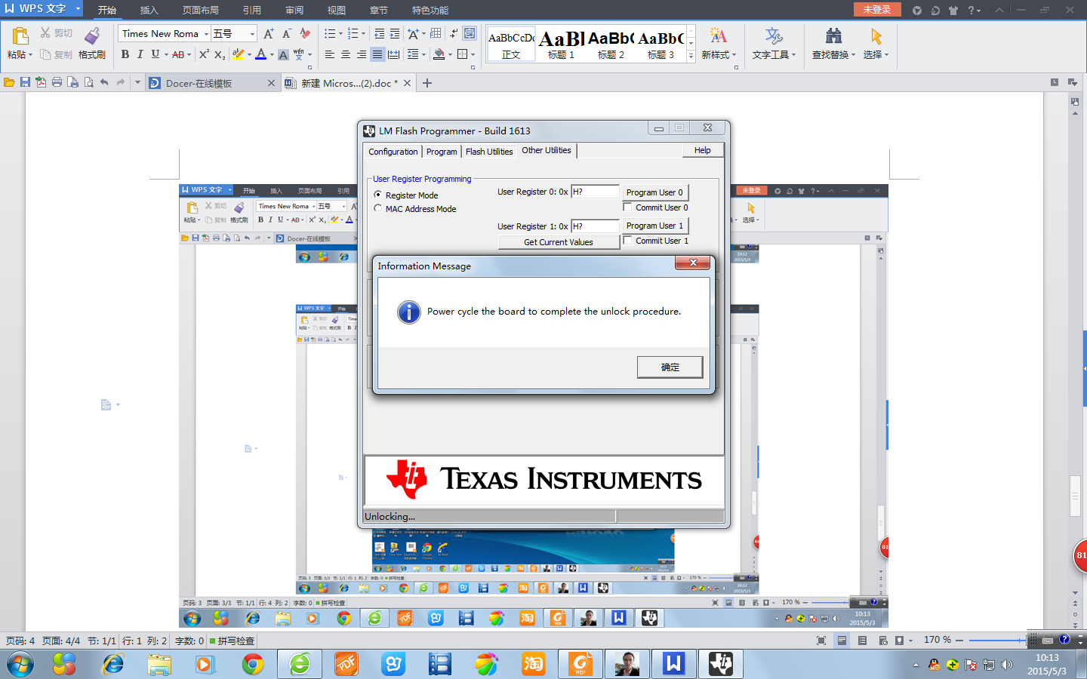The height and width of the screenshot is (679, 1087).
Task: Toggle the spell check status bar item
Action: click(x=232, y=641)
